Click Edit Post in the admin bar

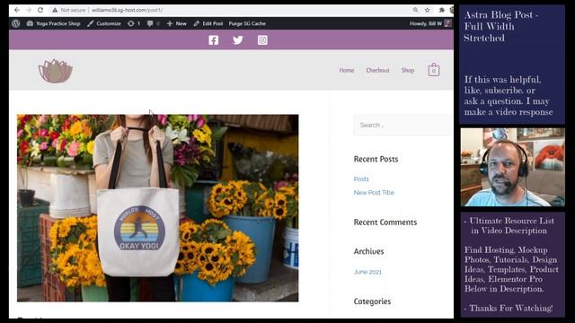208,23
